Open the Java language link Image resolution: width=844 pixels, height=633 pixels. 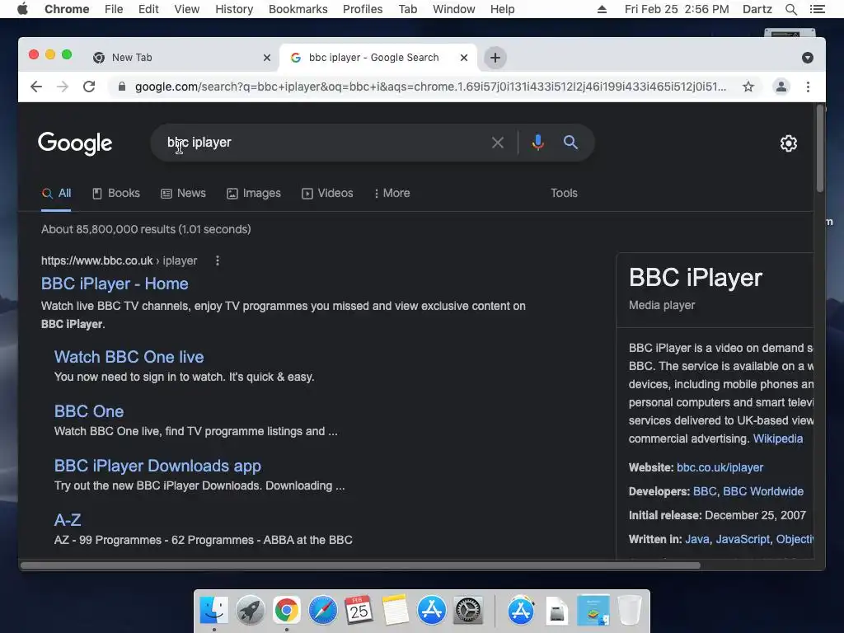697,539
